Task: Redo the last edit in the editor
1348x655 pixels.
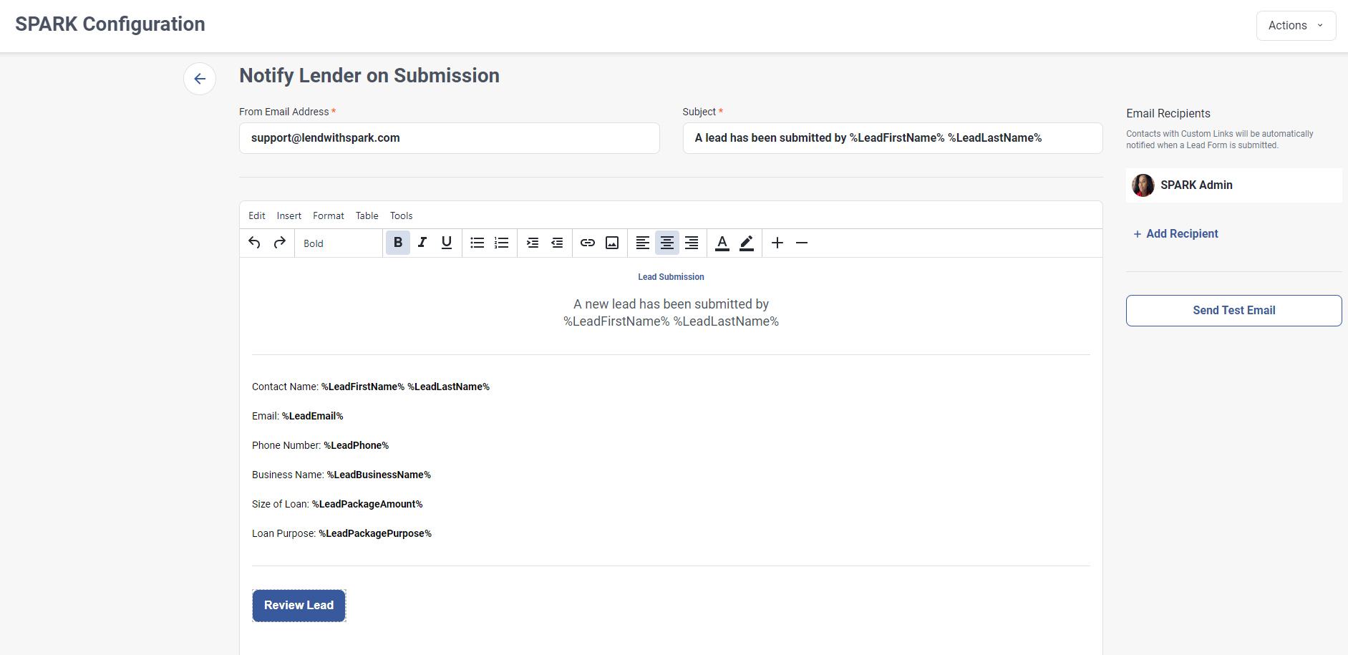Action: pyautogui.click(x=280, y=243)
